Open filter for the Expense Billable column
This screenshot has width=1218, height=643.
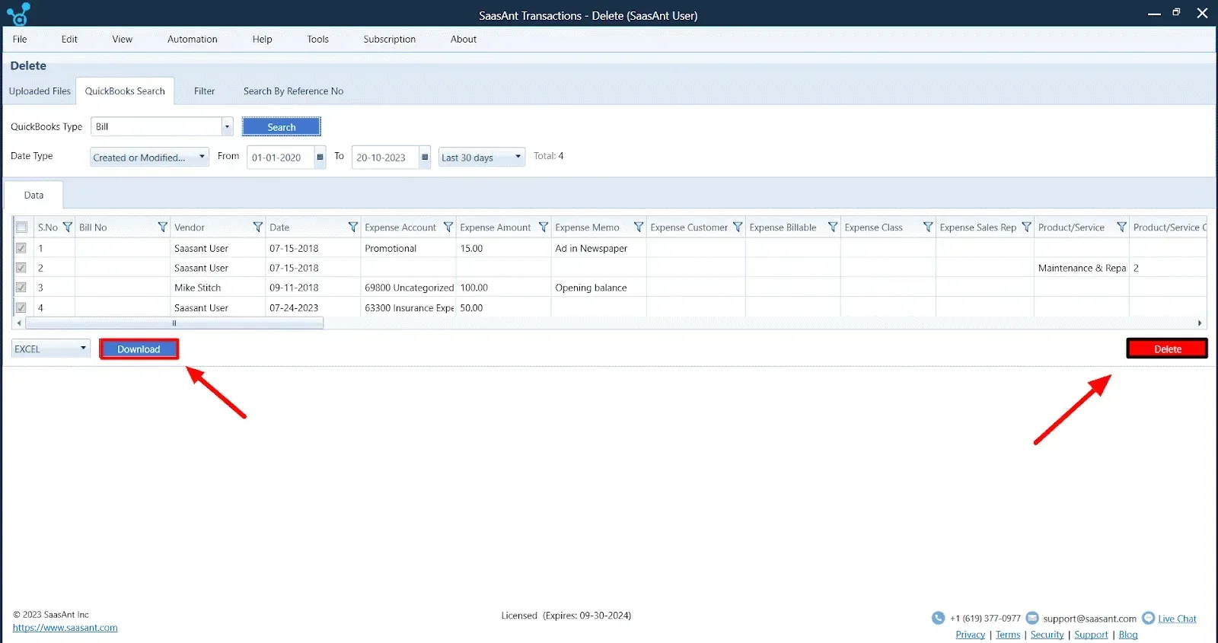(x=832, y=227)
